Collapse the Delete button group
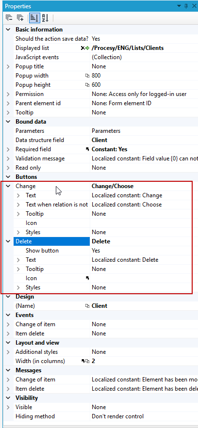The image size is (198, 428). click(x=8, y=241)
